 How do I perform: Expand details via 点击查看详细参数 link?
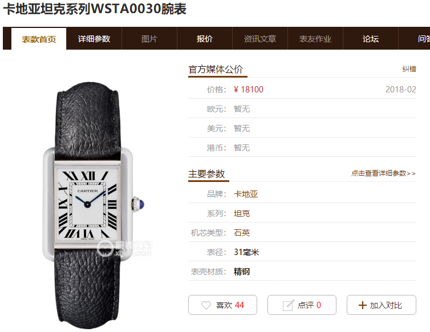tap(383, 173)
